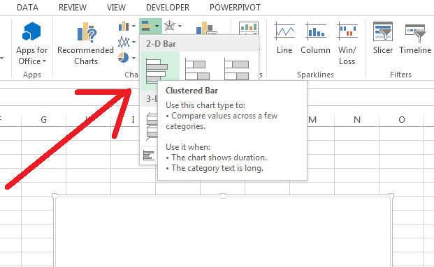Choose the 100% Stacked Bar thumbnail
The height and width of the screenshot is (267, 434).
pos(237,68)
